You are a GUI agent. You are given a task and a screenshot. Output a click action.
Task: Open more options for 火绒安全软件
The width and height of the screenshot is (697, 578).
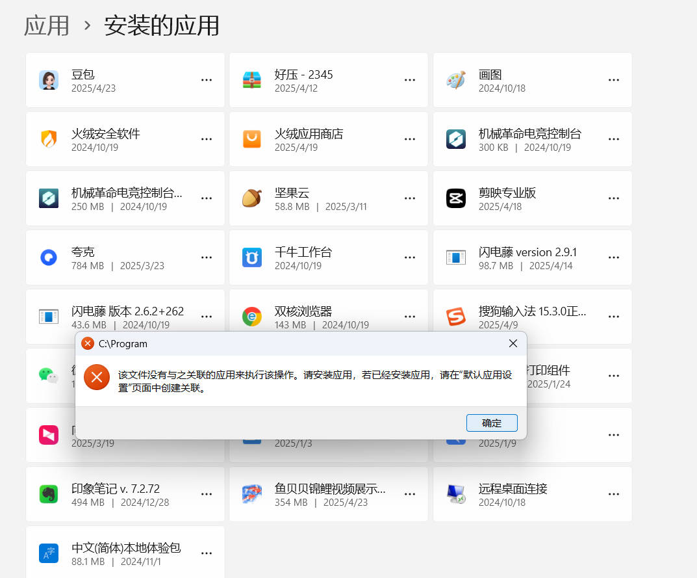pos(207,139)
